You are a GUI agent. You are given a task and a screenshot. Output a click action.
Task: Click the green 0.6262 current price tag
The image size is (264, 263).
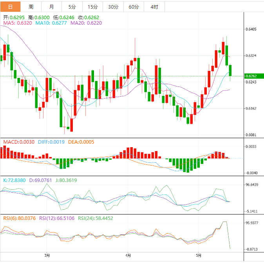[x=251, y=76]
